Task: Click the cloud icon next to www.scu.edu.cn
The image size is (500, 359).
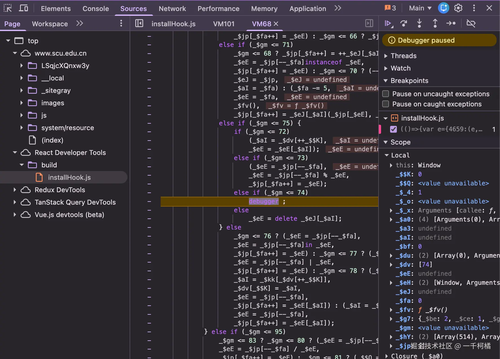Action: click(26, 53)
